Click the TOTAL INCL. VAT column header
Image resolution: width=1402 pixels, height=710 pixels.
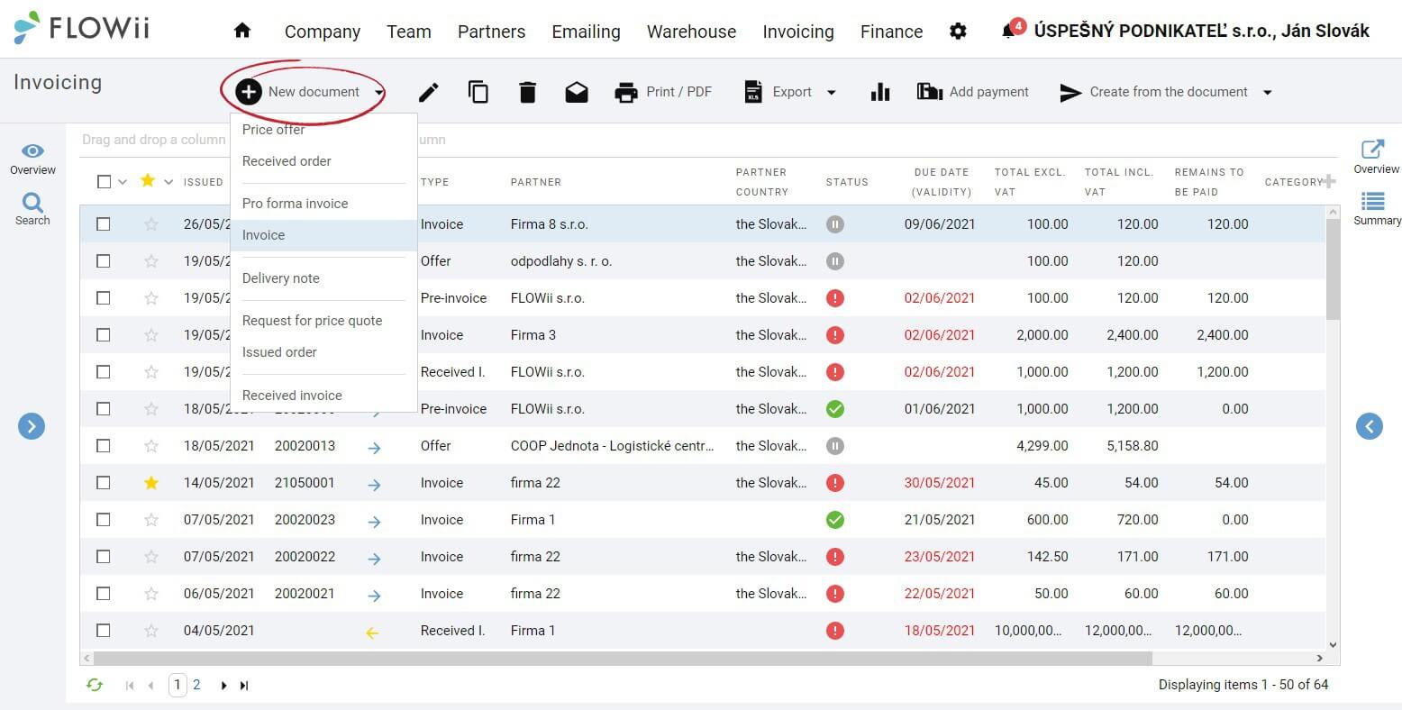(1118, 181)
